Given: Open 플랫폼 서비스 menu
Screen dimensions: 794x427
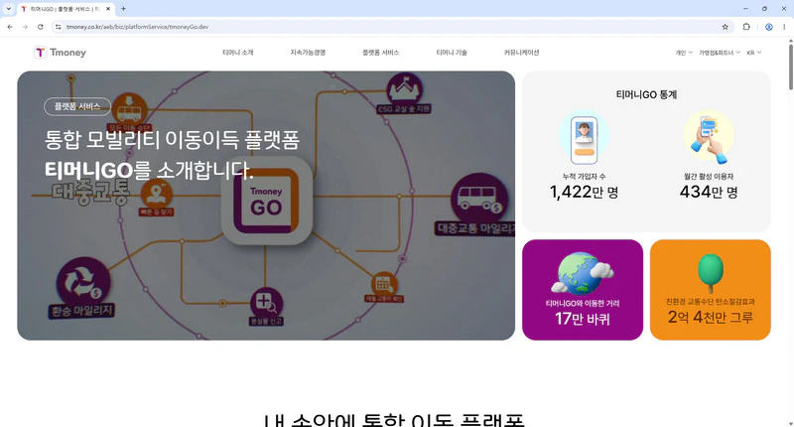Looking at the screenshot, I should tap(381, 53).
